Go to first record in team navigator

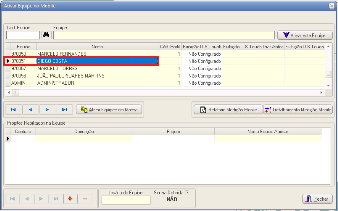[14, 110]
